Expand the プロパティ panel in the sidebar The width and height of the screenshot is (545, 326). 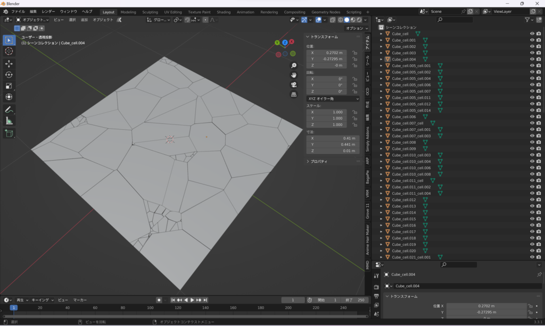319,161
